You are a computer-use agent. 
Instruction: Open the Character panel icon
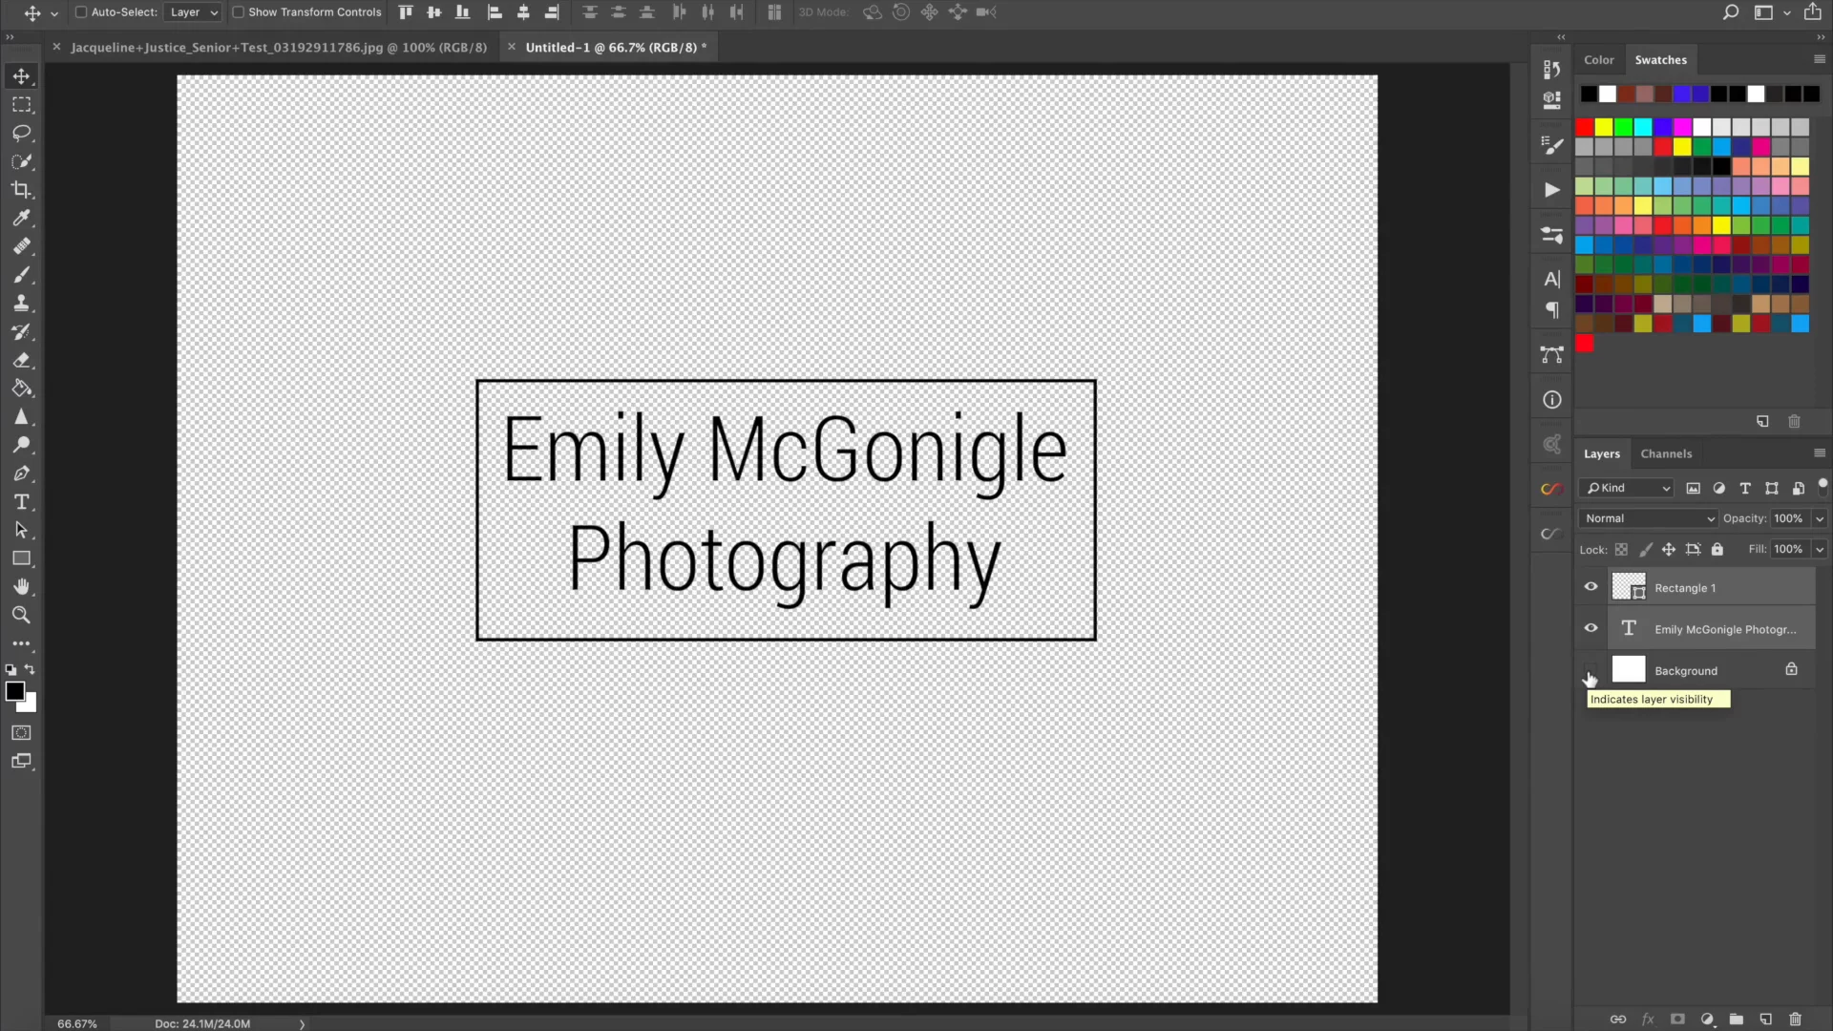(x=1552, y=279)
